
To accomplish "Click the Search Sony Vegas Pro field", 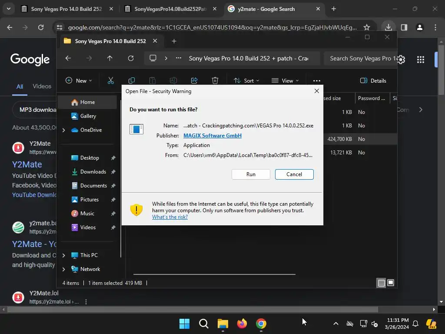I will click(x=360, y=59).
